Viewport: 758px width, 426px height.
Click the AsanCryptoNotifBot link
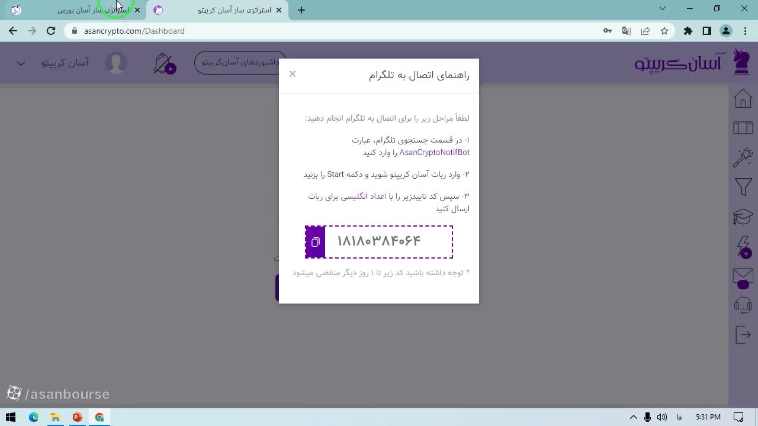pos(434,153)
